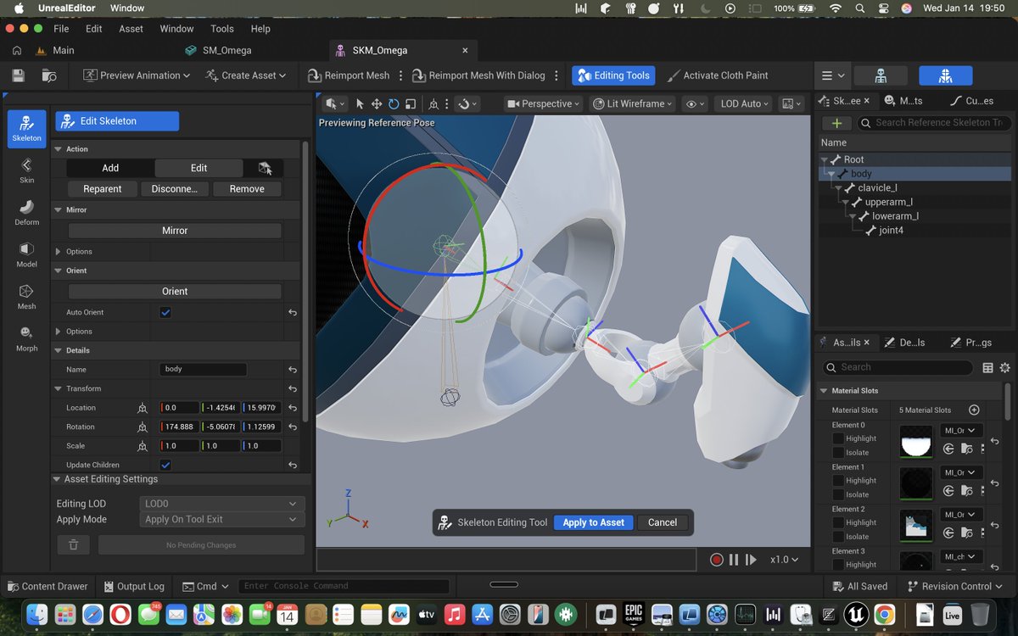Image resolution: width=1018 pixels, height=636 pixels.
Task: Click the Save asset icon in toolbar
Action: [18, 75]
